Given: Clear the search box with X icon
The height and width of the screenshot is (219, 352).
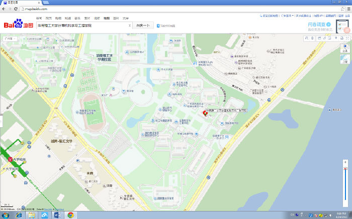Looking at the screenshot, I should [x=130, y=25].
